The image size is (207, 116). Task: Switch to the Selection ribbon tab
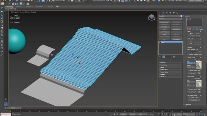click(29, 7)
